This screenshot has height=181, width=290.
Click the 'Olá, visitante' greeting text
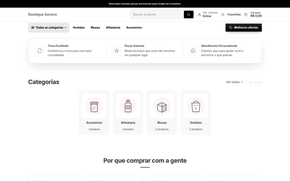(210, 12)
